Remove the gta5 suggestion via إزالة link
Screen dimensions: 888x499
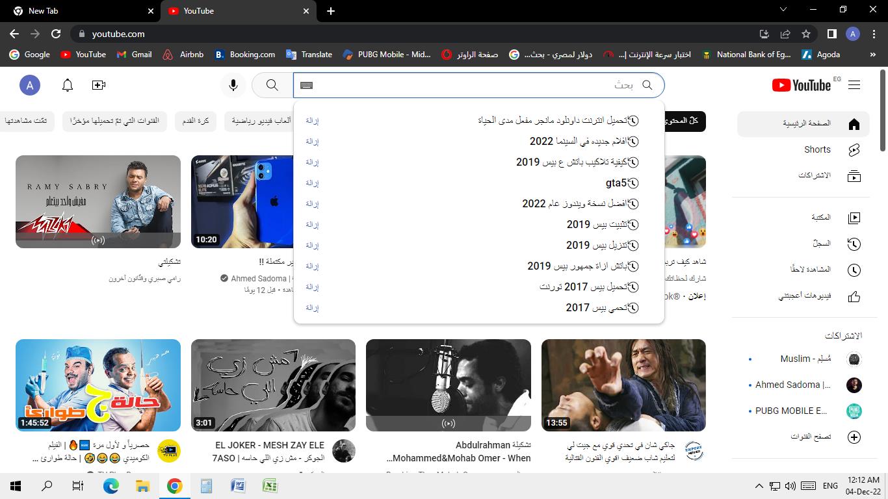click(312, 183)
